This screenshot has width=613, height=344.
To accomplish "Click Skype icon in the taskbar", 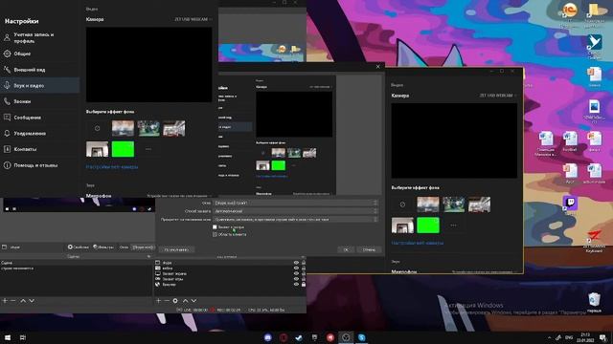I will pos(362,337).
